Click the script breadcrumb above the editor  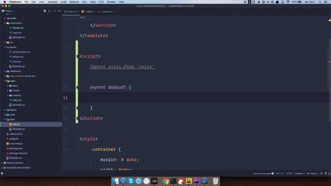(82, 17)
